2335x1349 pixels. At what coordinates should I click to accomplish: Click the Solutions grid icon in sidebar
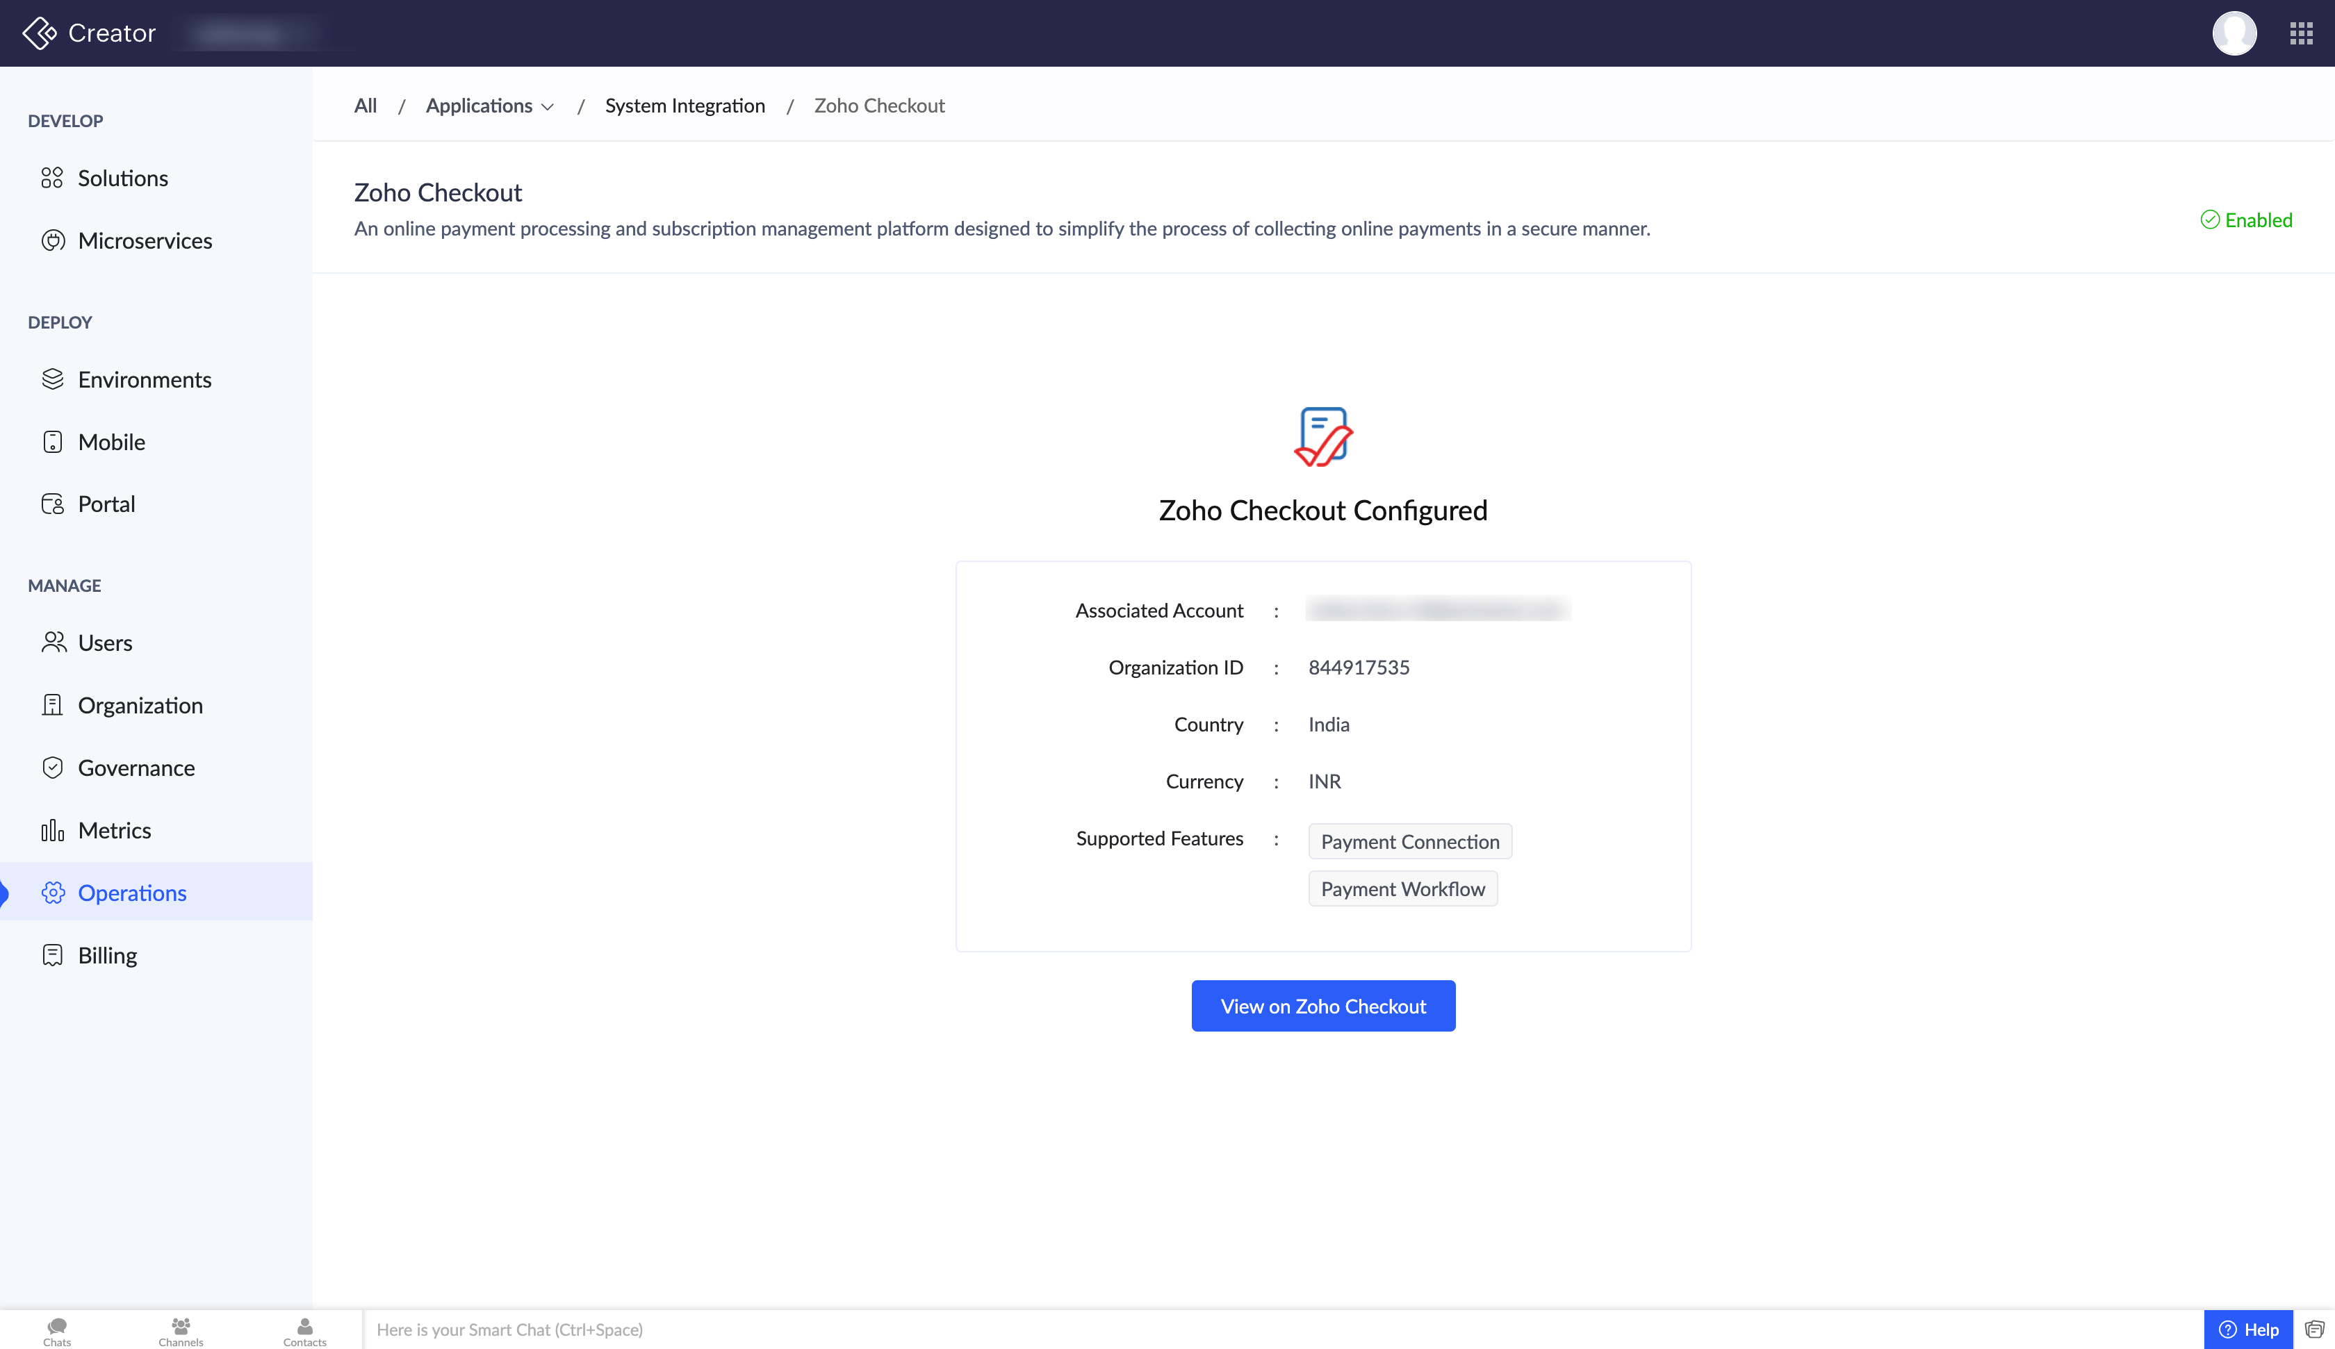coord(52,178)
